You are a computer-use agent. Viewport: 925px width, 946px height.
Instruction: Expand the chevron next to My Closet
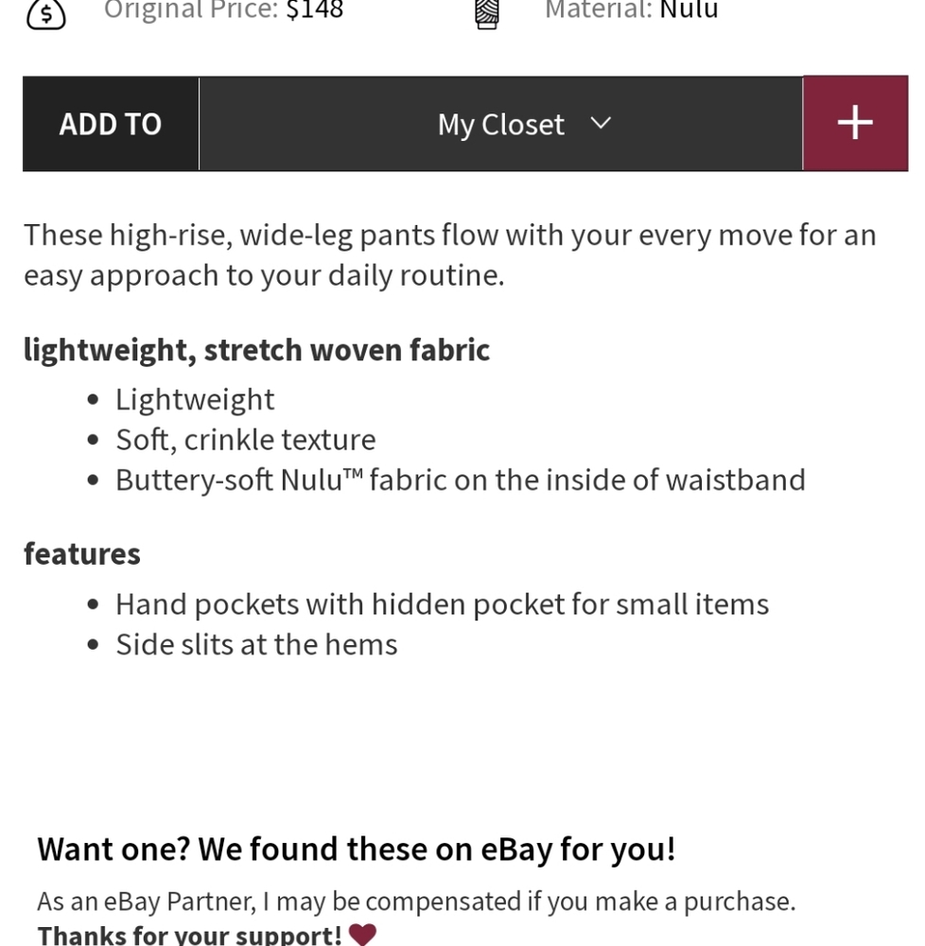(600, 123)
